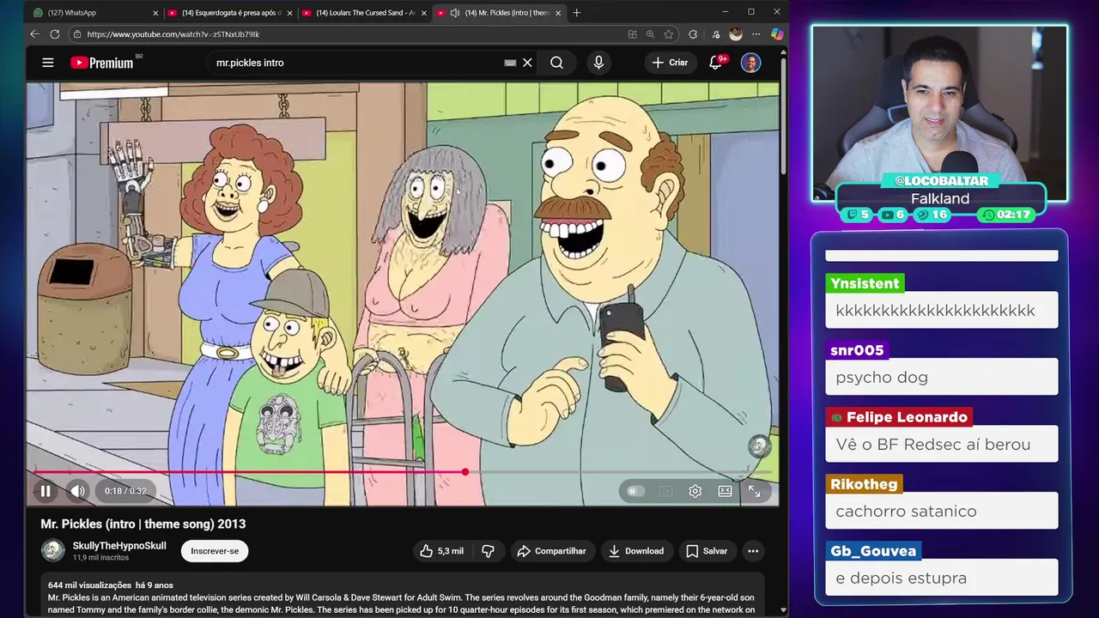
Task: Click the Rikotheg chat username
Action: point(864,484)
